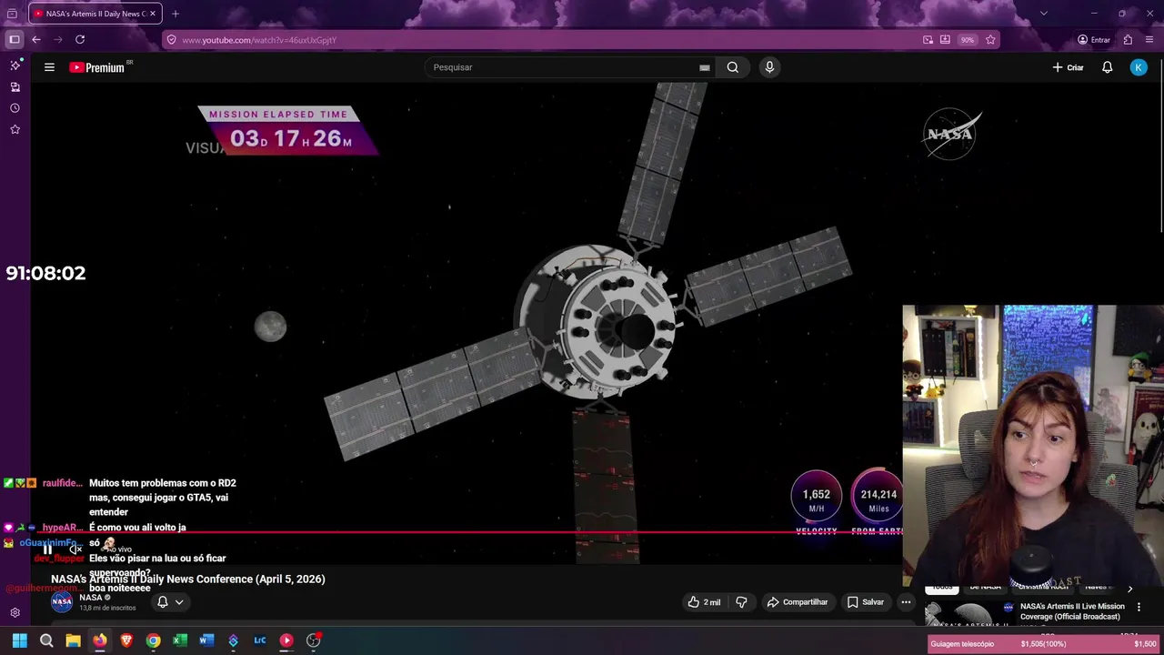
Task: Open Lightroom Classic from taskbar
Action: point(260,640)
